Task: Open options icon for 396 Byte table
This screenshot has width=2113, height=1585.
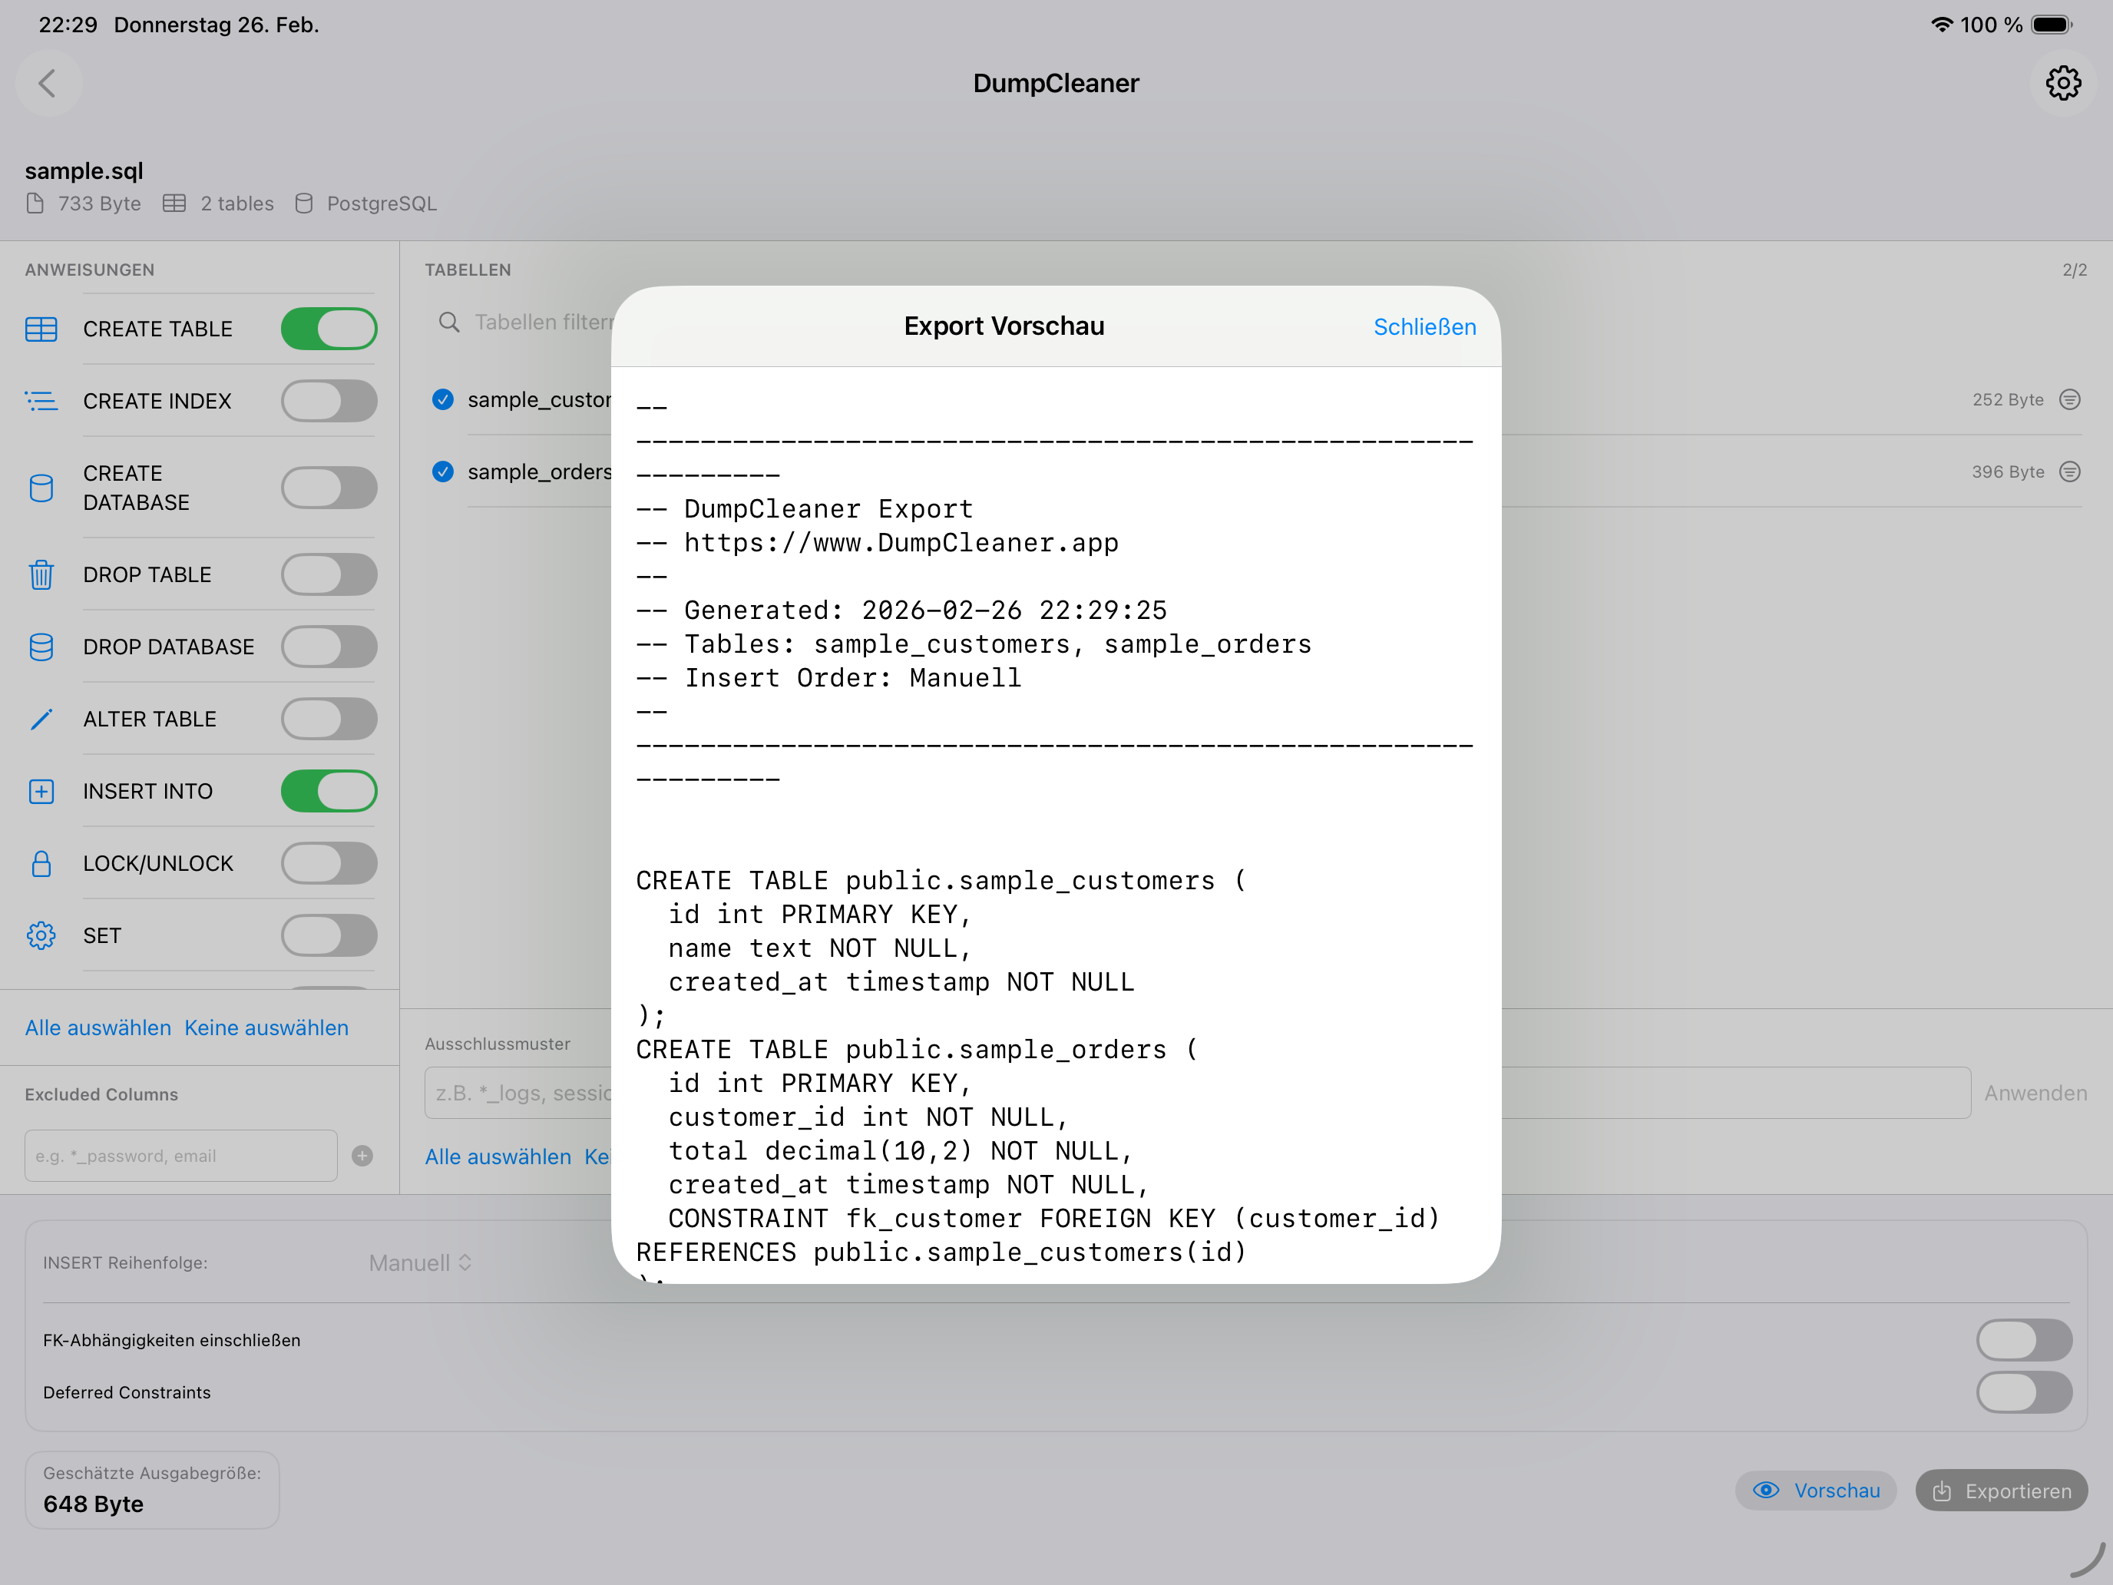Action: [x=2070, y=472]
